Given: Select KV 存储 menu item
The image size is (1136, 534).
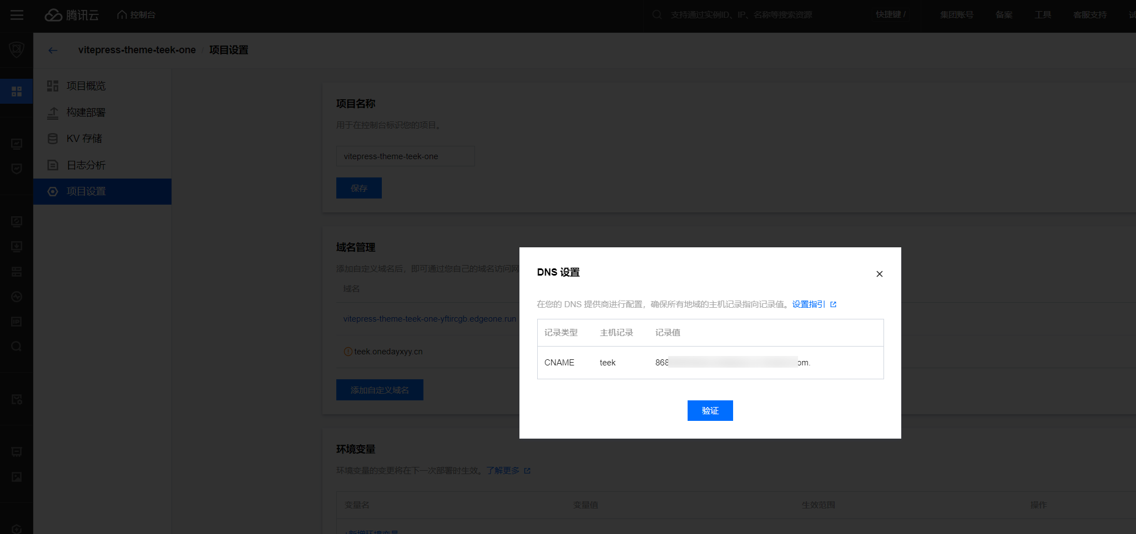Looking at the screenshot, I should click(x=84, y=139).
